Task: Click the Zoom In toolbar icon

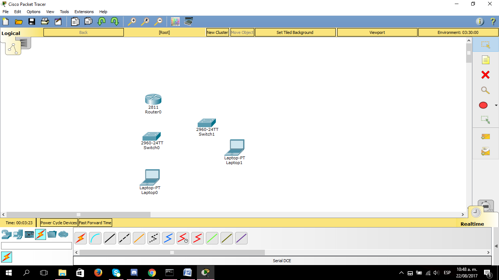Action: coord(132,22)
